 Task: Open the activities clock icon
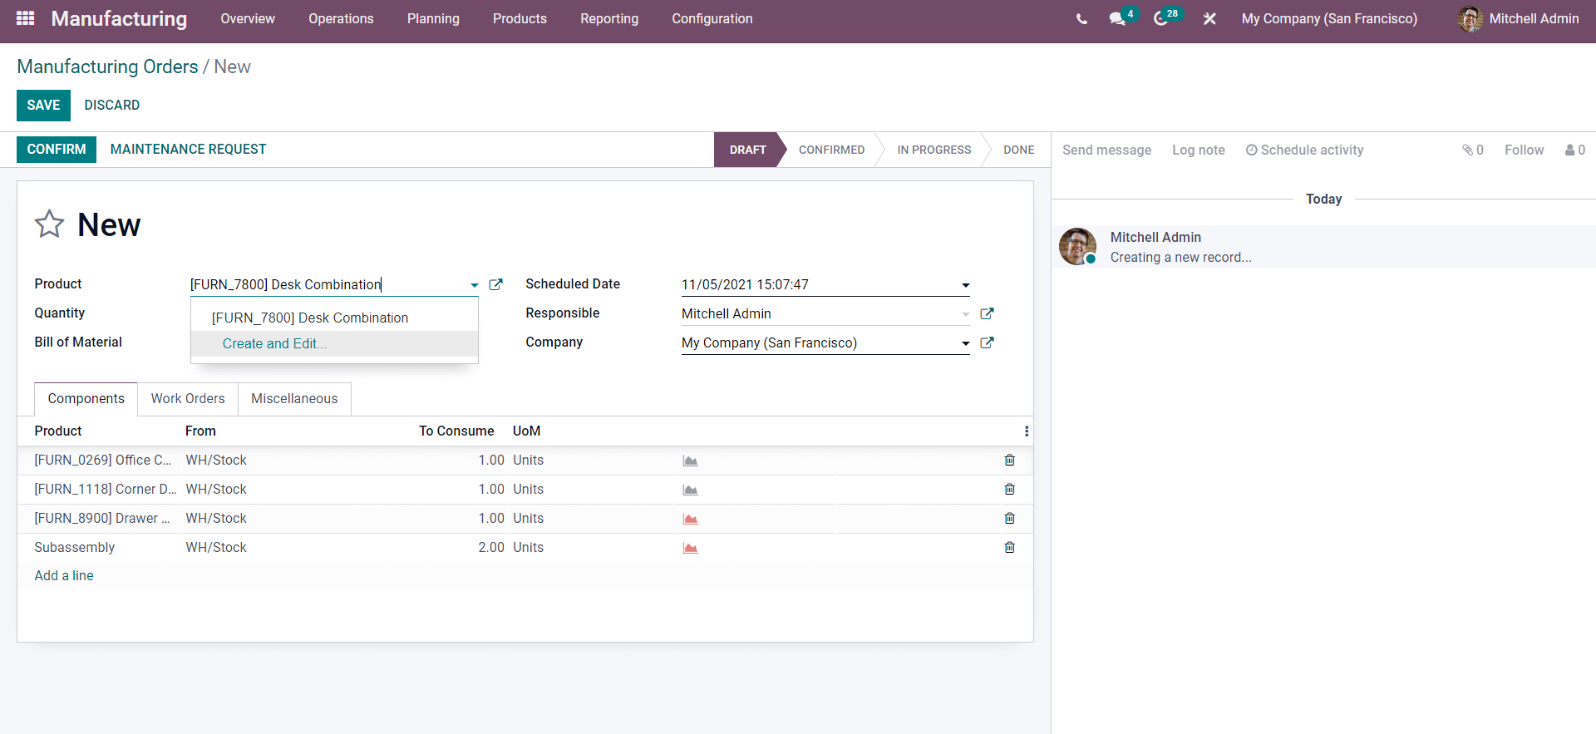tap(1161, 18)
